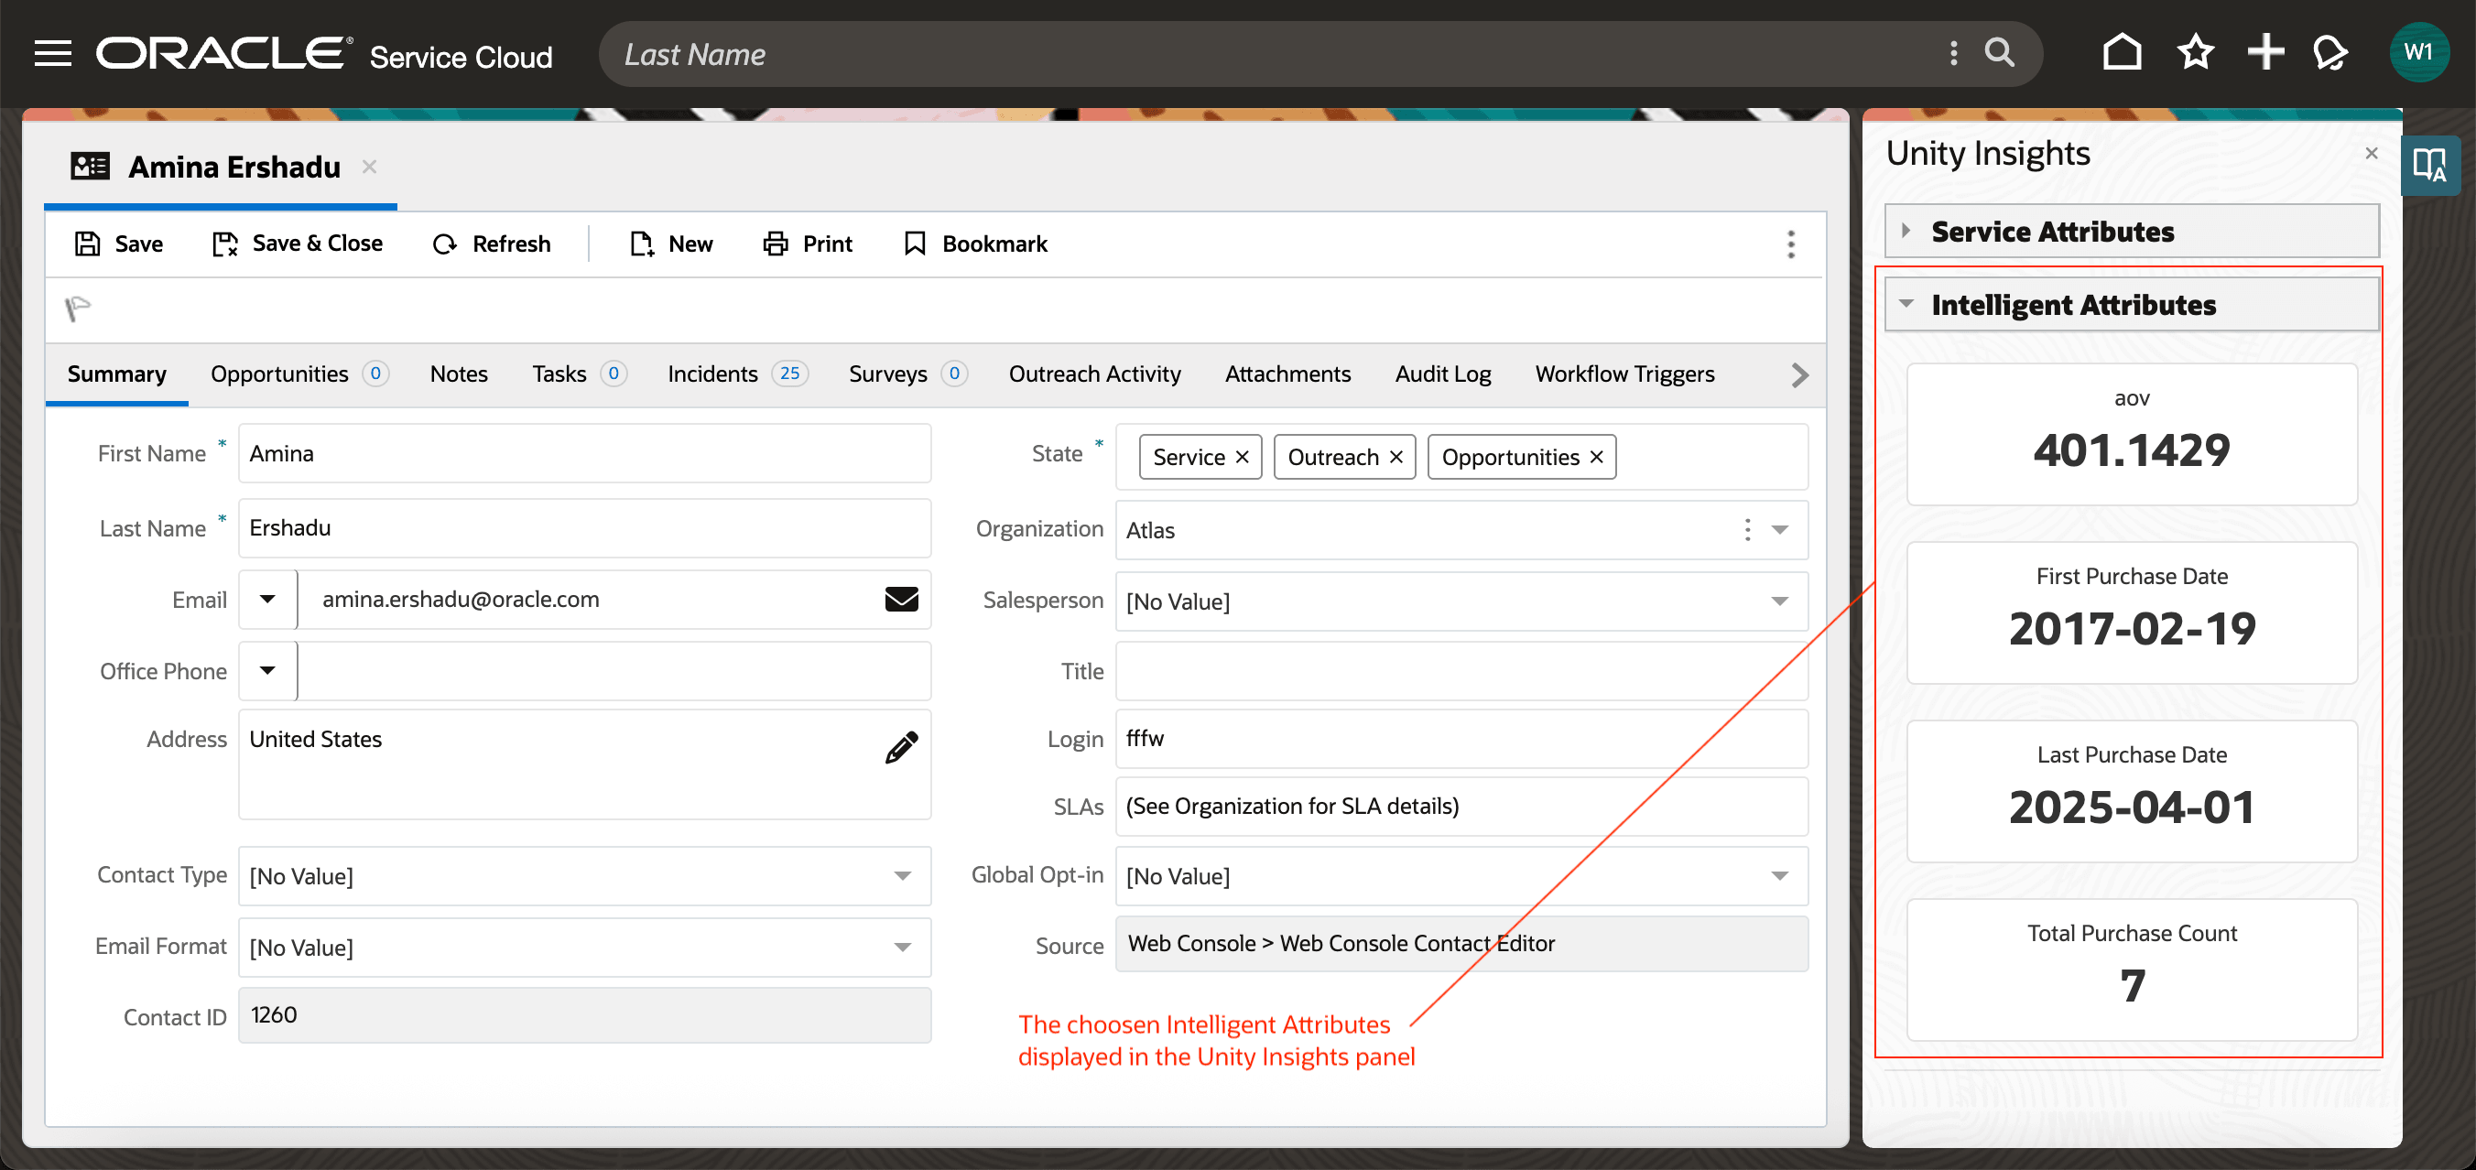Remove the Service state tag

click(x=1242, y=457)
